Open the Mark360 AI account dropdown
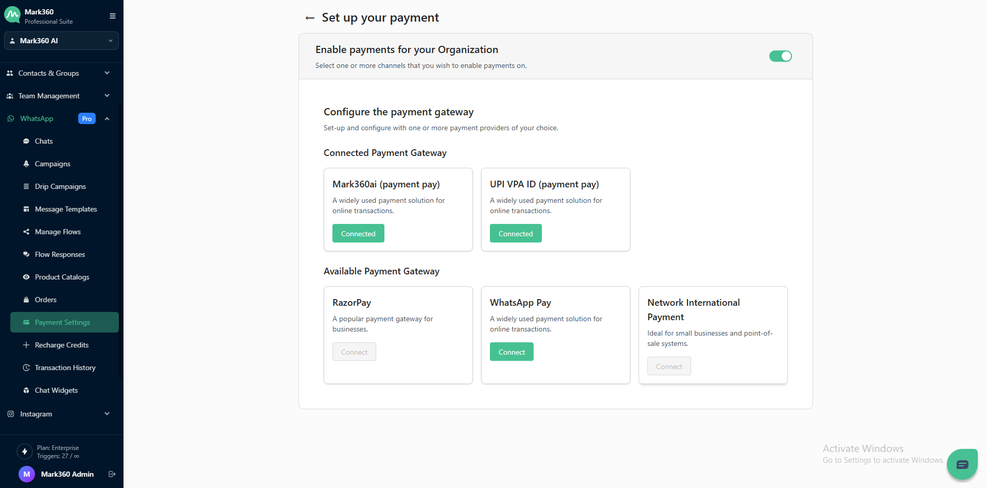Screen dimensions: 987x488 point(61,41)
